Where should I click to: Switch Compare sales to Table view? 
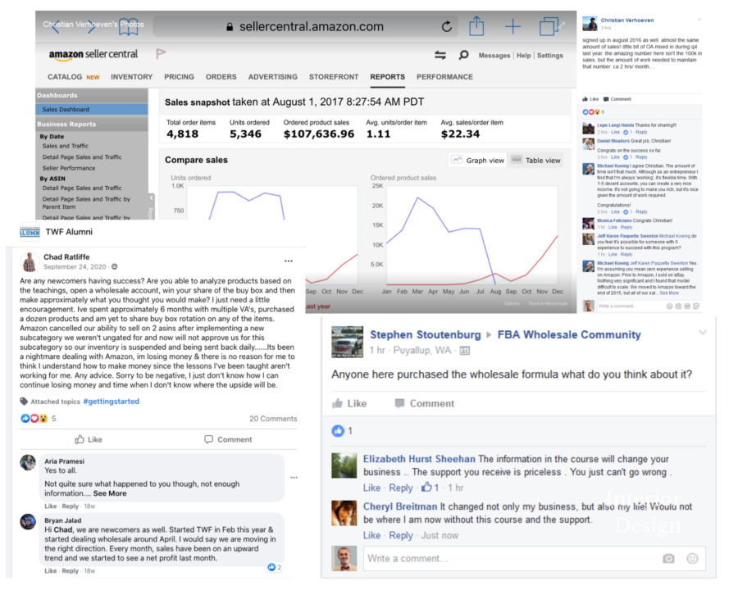click(536, 161)
